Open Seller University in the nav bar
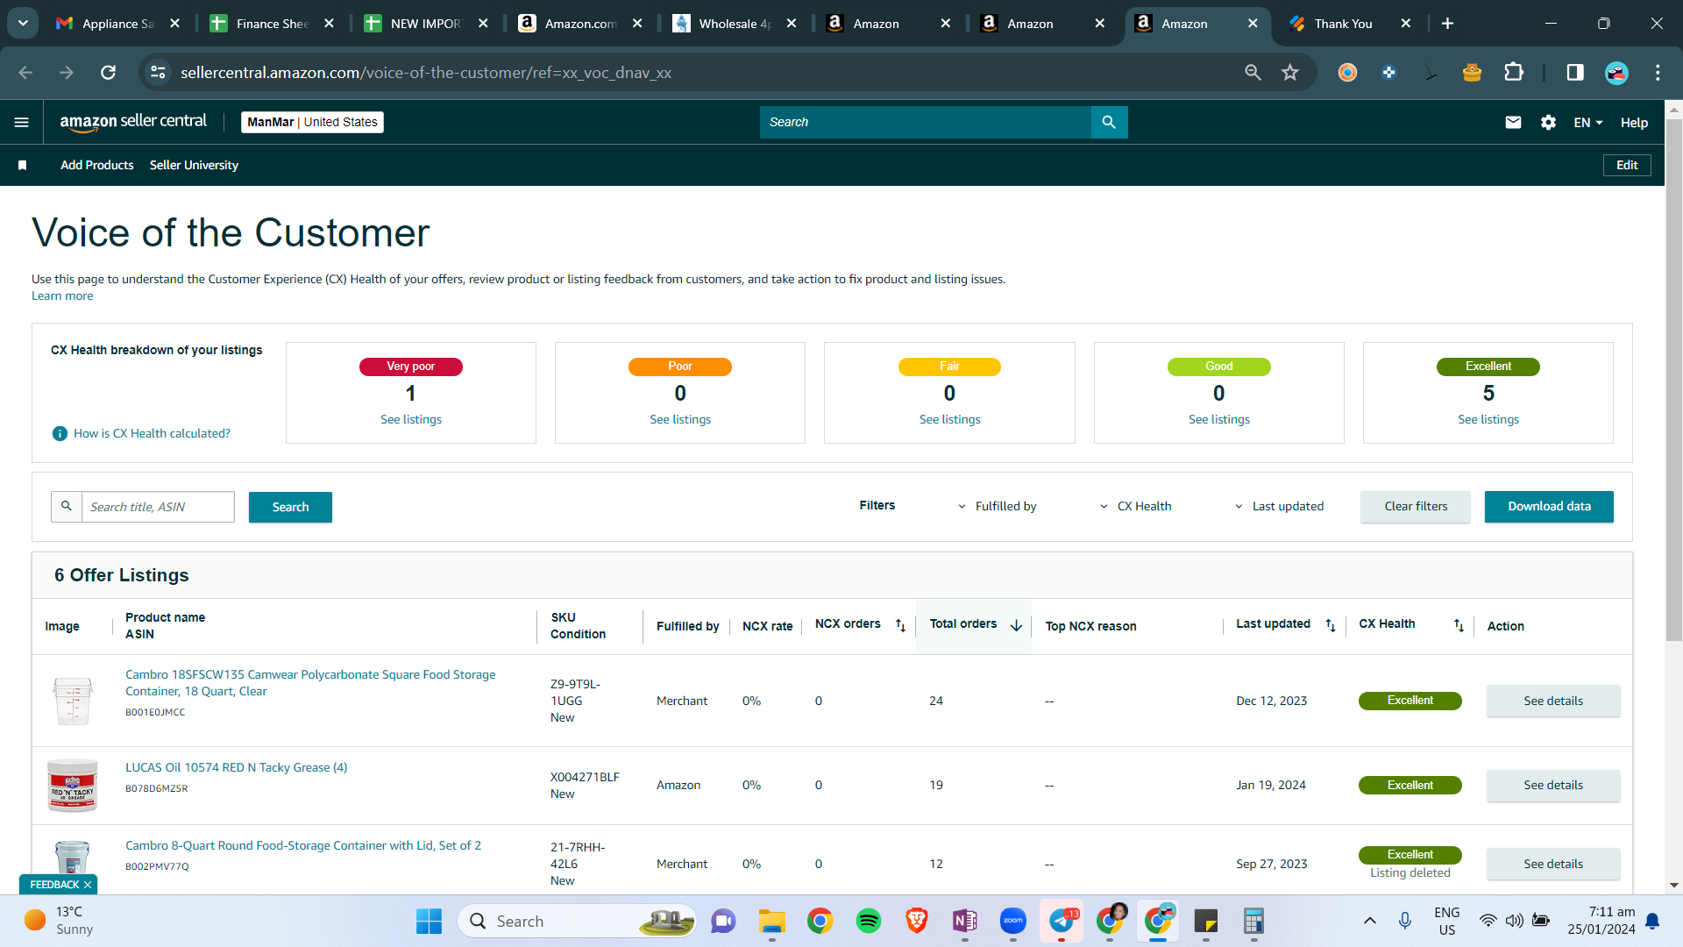1683x947 pixels. point(194,165)
